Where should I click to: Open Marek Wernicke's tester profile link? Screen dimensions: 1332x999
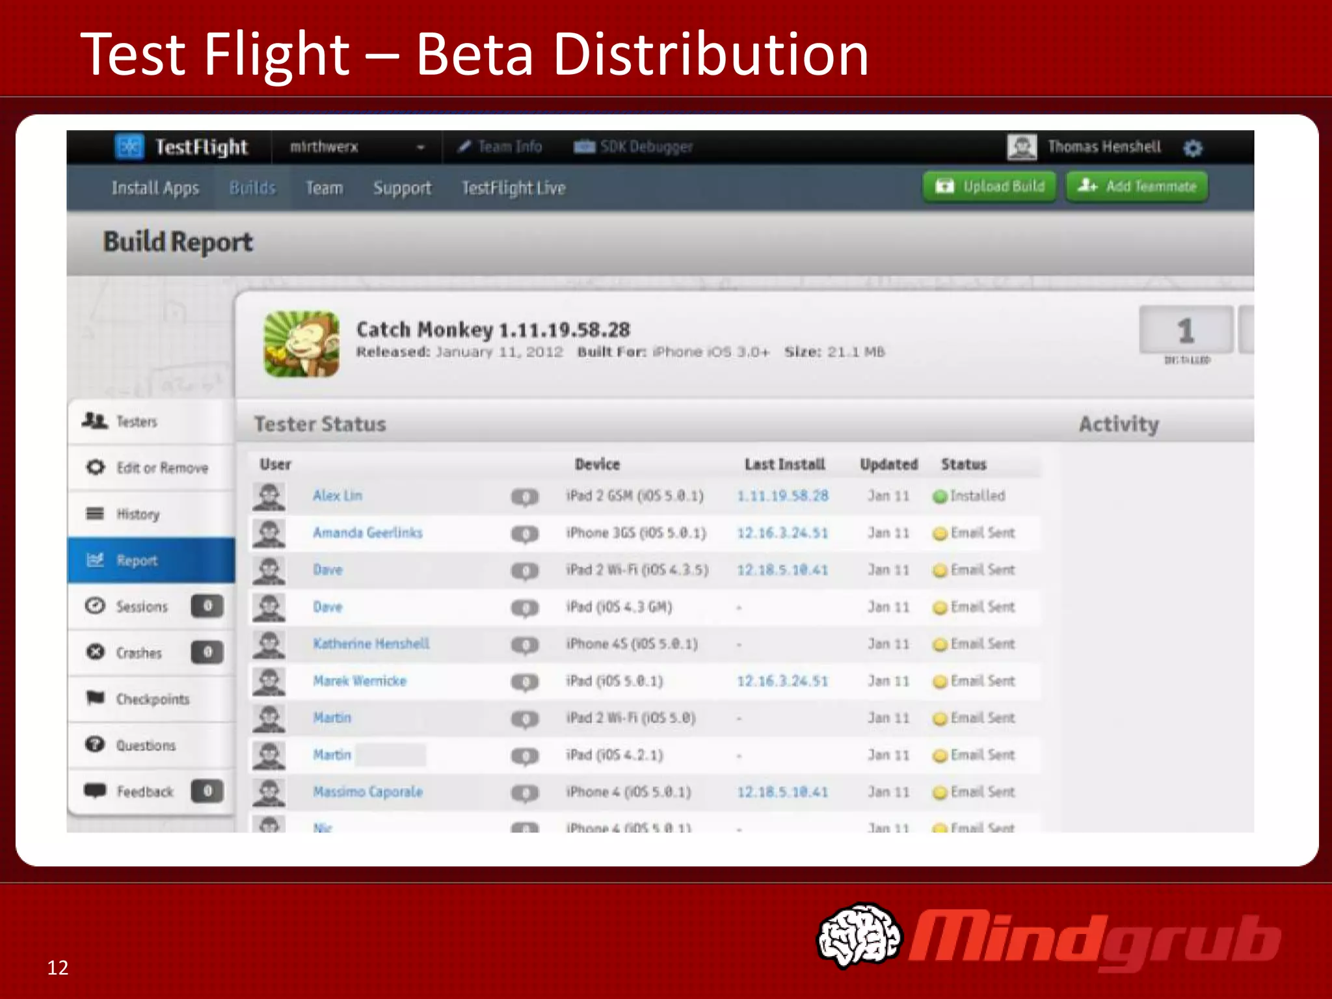tap(360, 681)
